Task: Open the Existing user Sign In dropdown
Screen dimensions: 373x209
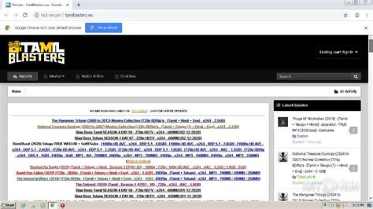Action: pyautogui.click(x=339, y=52)
